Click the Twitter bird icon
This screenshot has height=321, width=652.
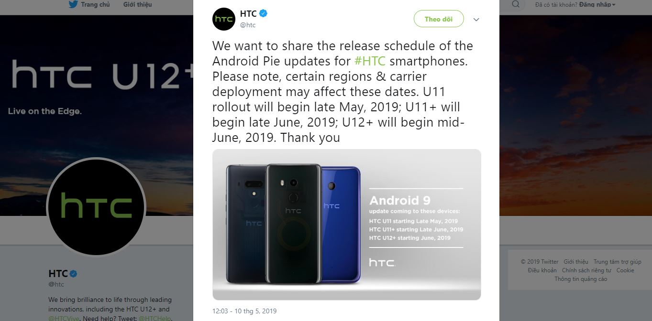coord(73,4)
